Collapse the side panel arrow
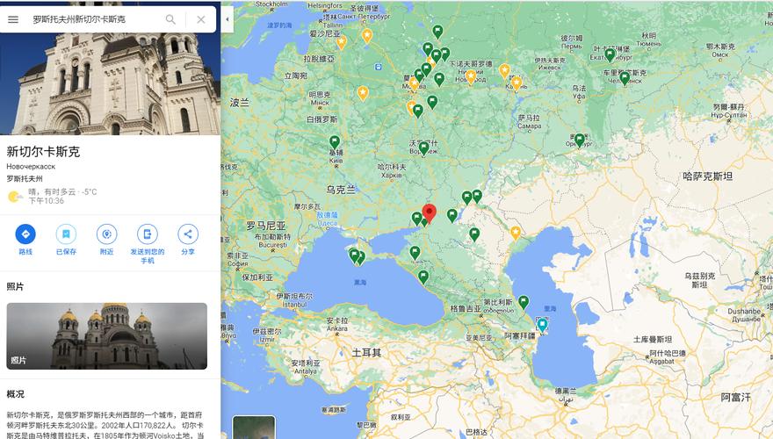 228,19
